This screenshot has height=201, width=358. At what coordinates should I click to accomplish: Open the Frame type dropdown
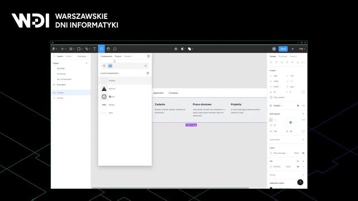point(274,71)
